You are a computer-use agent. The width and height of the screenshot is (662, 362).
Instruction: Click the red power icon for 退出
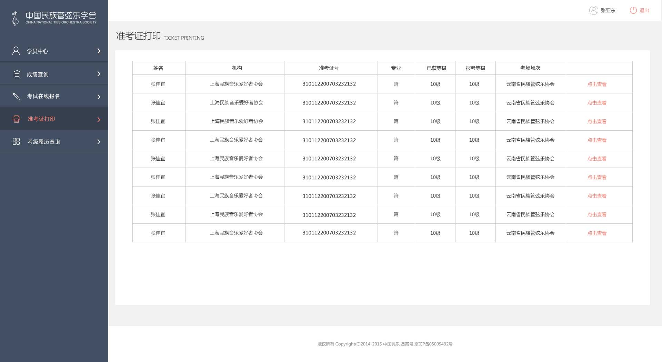[633, 10]
